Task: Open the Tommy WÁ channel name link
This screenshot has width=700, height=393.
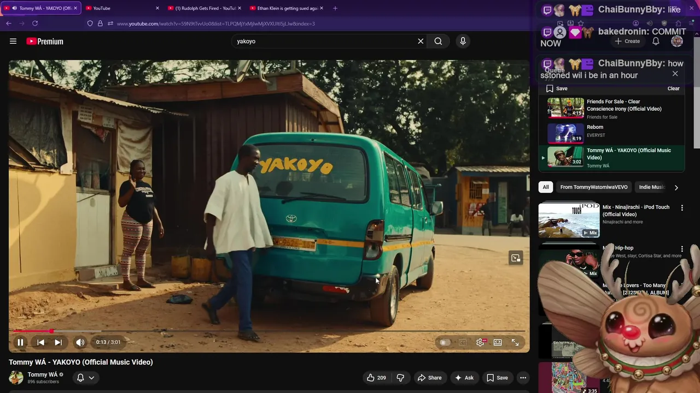Action: pyautogui.click(x=43, y=374)
